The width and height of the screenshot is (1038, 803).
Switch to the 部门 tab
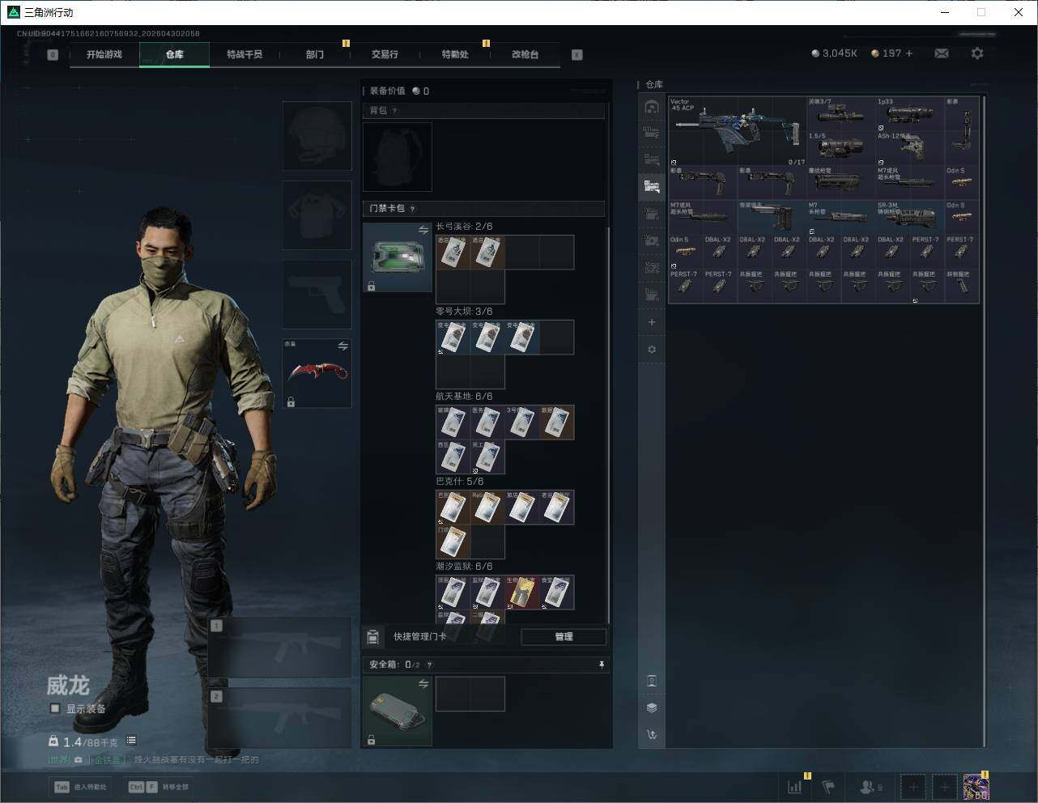(x=315, y=54)
